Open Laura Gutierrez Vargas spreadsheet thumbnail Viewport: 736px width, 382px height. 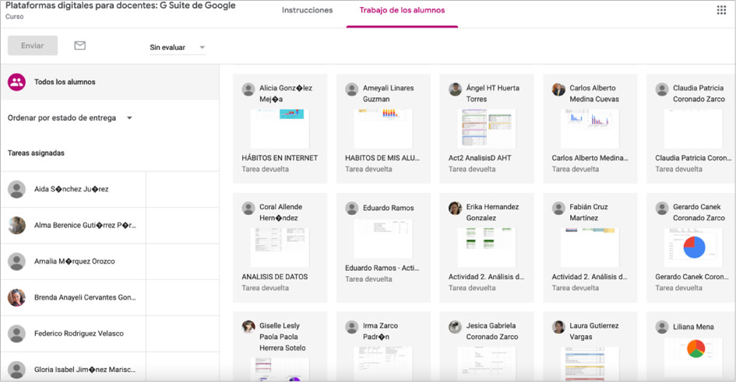pyautogui.click(x=590, y=364)
